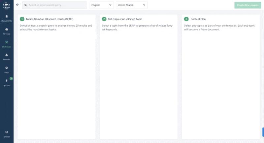
Task: Focus the search query input field
Action: pyautogui.click(x=54, y=5)
